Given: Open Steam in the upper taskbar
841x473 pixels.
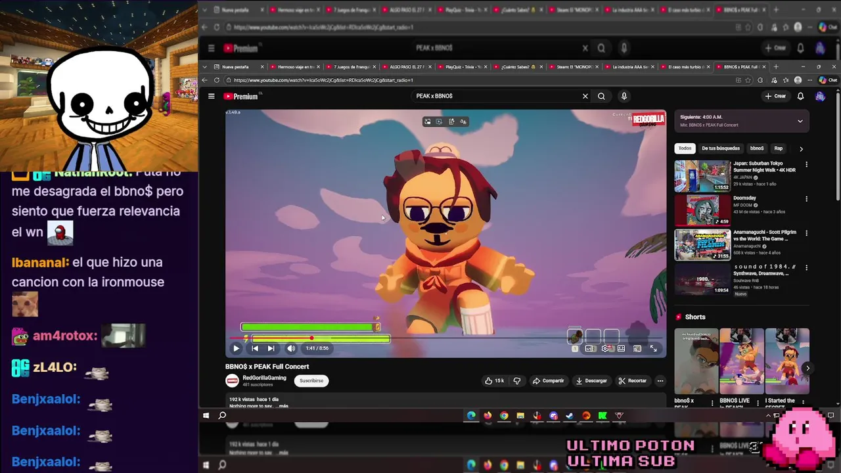Looking at the screenshot, I should tap(570, 415).
